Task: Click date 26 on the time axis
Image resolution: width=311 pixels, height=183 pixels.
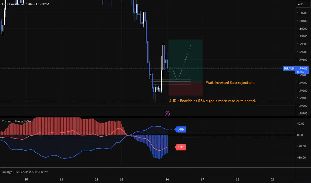Action: (167, 179)
